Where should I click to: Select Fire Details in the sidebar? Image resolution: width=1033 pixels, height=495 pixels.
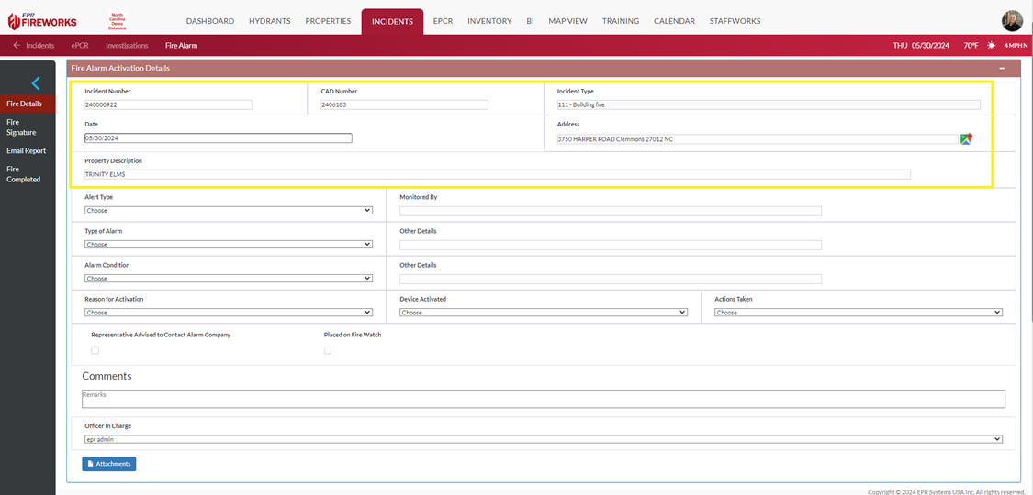tap(28, 104)
